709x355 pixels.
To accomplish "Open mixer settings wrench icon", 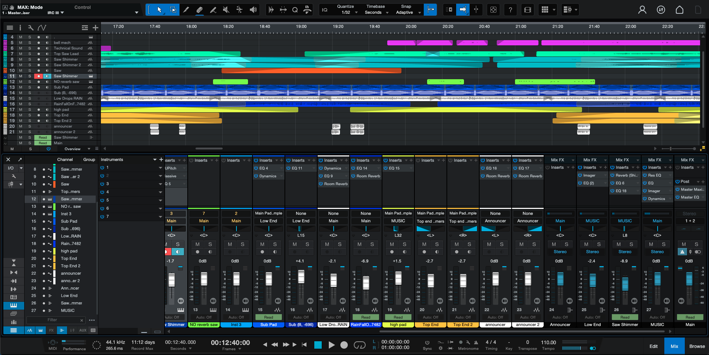I will tap(13, 176).
